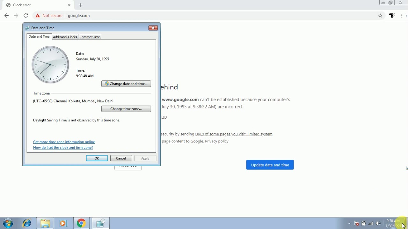The height and width of the screenshot is (229, 408).
Task: Click the Daylight Saving Time notice text
Action: [77, 120]
